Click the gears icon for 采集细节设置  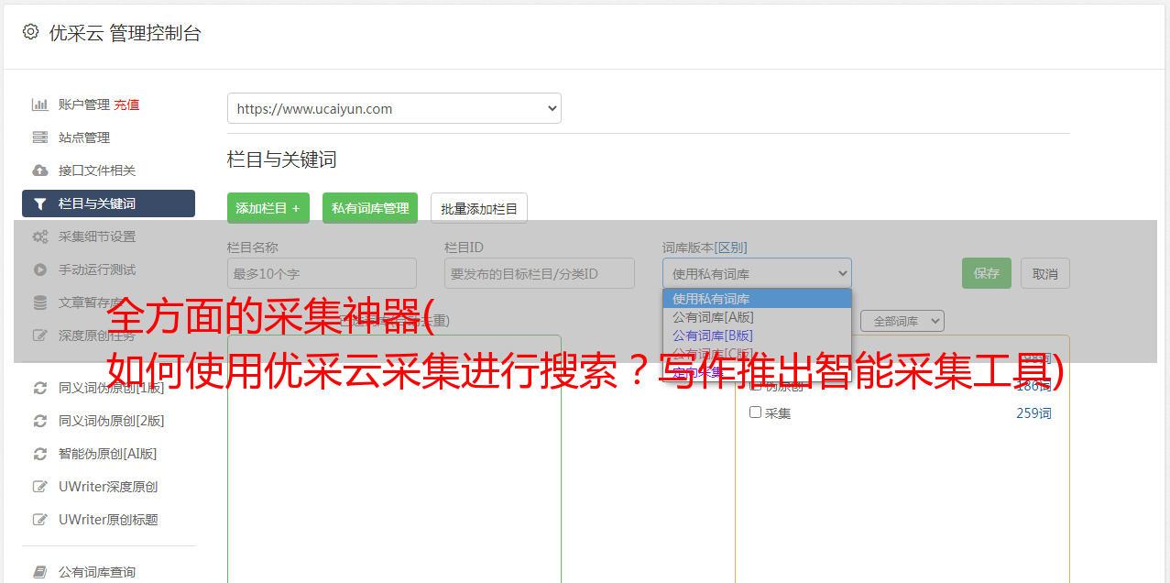pyautogui.click(x=40, y=236)
